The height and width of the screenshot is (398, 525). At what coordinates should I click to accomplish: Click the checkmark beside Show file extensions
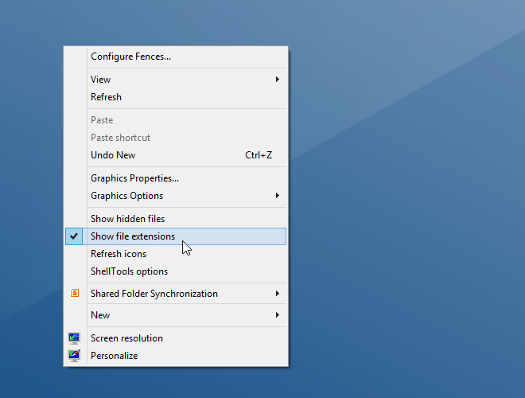(74, 236)
